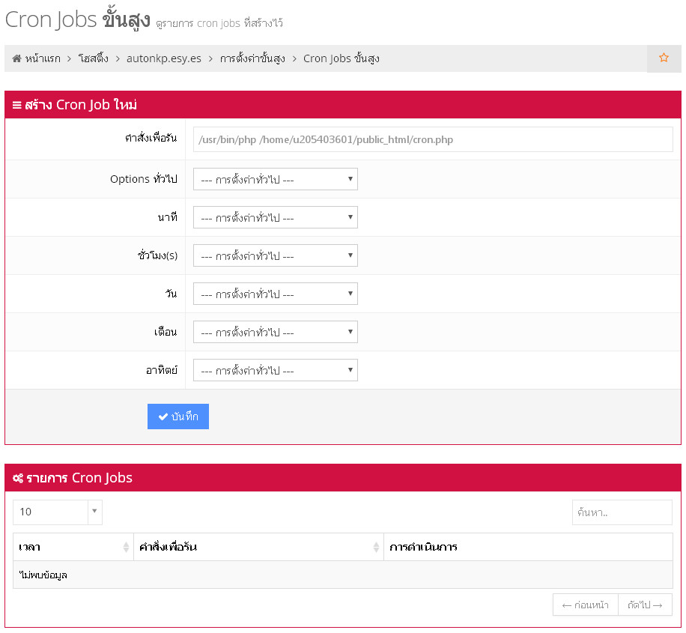Screen dimensions: 686x633
Task: Expand the อาทิตย์ (week) dropdown
Action: pos(275,370)
